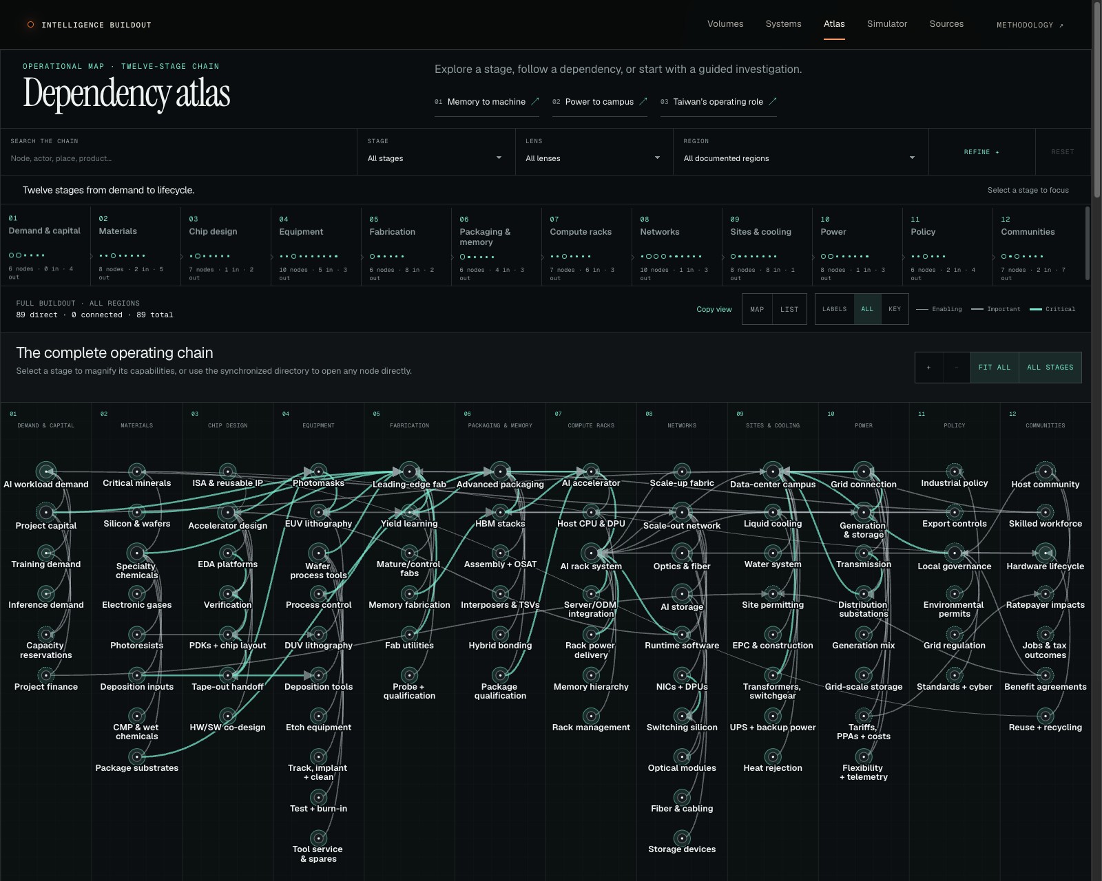Open the Host community node icon

coord(1046,471)
